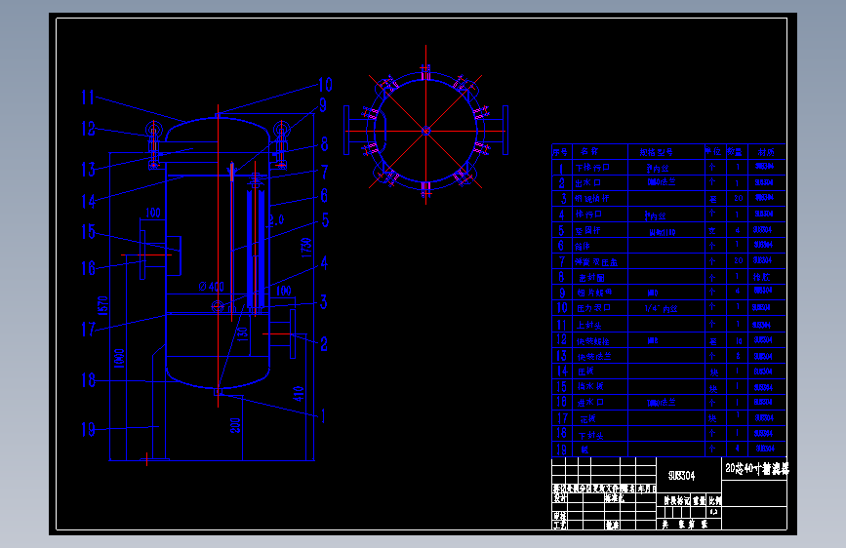The height and width of the screenshot is (548, 846).
Task: Click callout number 19 in the vessel drawing
Action: 88,429
